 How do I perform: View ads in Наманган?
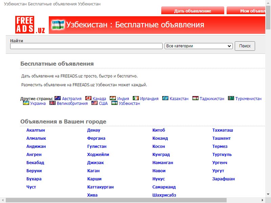(163, 163)
